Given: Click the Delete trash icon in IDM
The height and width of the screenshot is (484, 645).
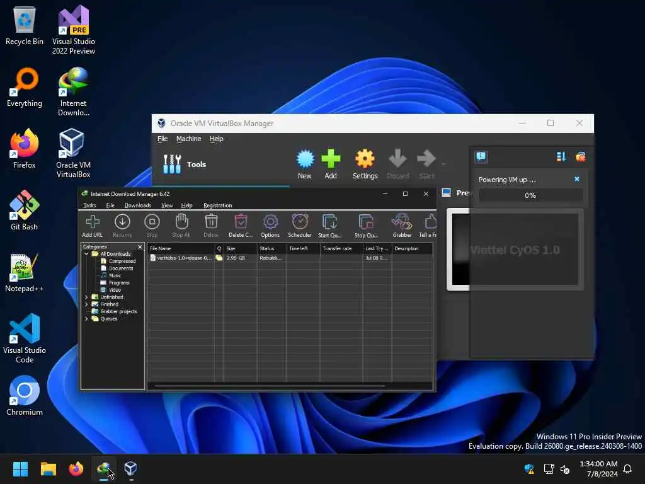Looking at the screenshot, I should (x=211, y=226).
